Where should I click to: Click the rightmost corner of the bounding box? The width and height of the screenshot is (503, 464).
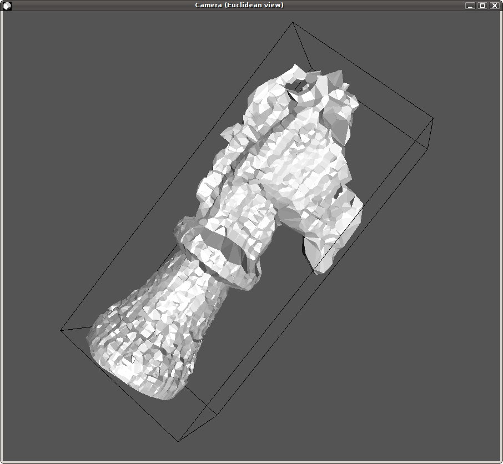(433, 118)
